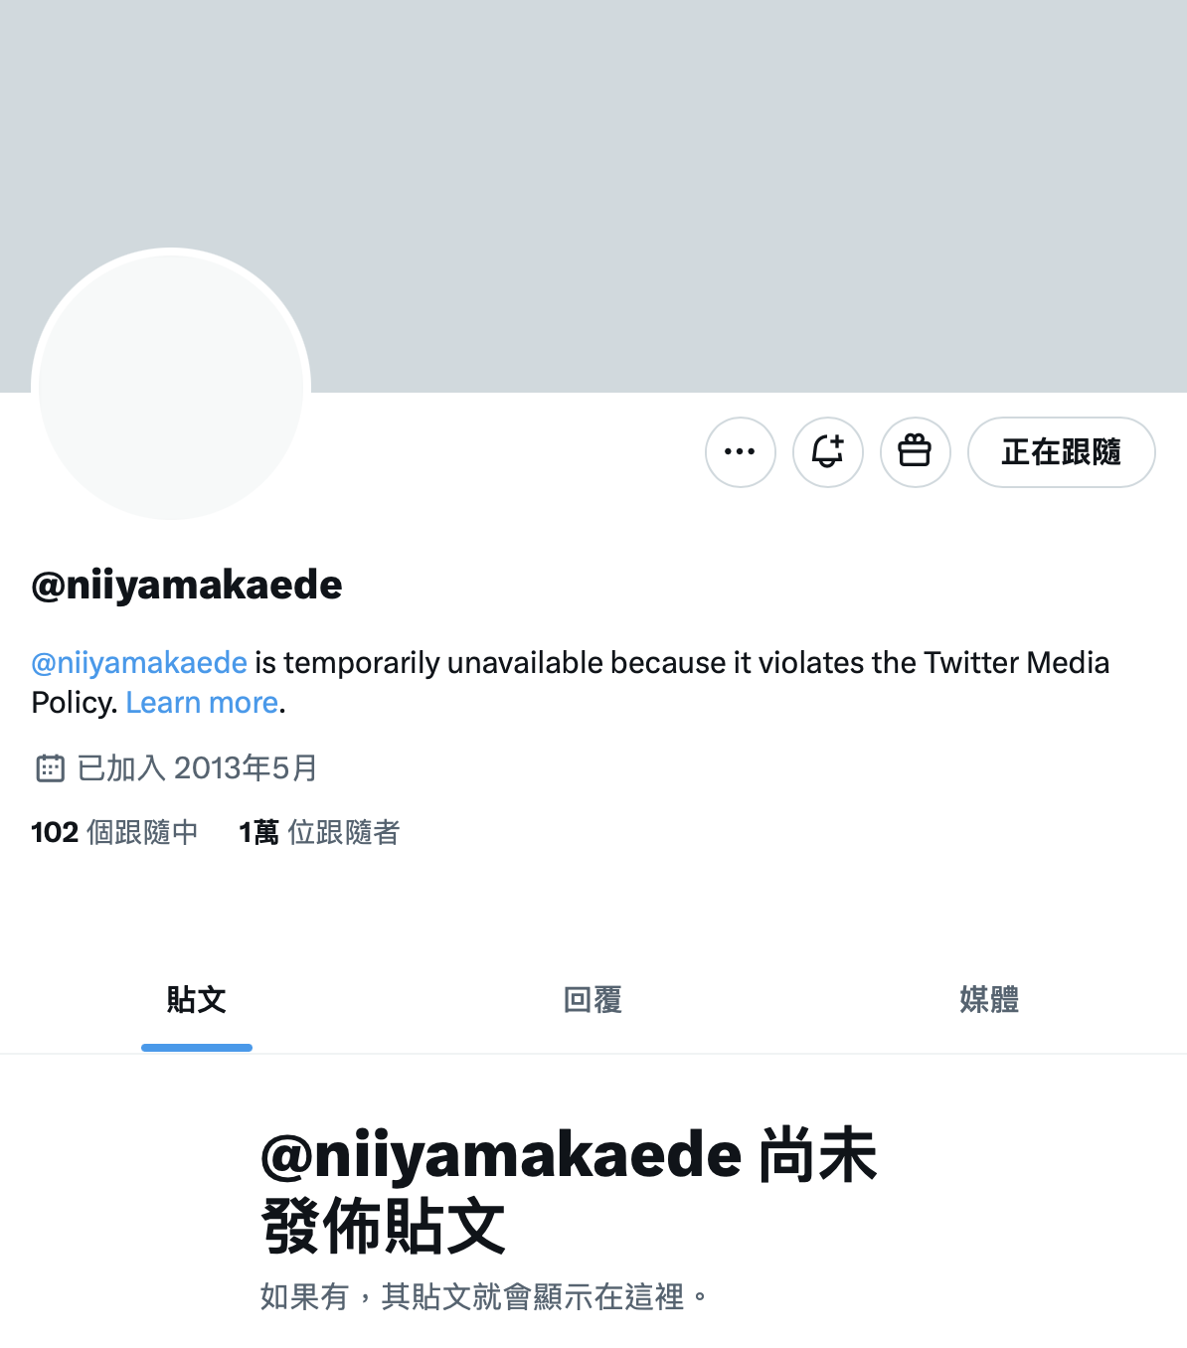The image size is (1187, 1348).
Task: Click the calendar icon beside the join date
Action: [50, 768]
